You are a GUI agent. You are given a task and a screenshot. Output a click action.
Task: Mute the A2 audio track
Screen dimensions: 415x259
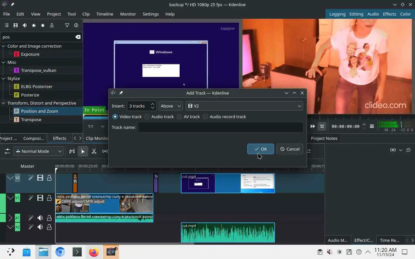point(40,227)
